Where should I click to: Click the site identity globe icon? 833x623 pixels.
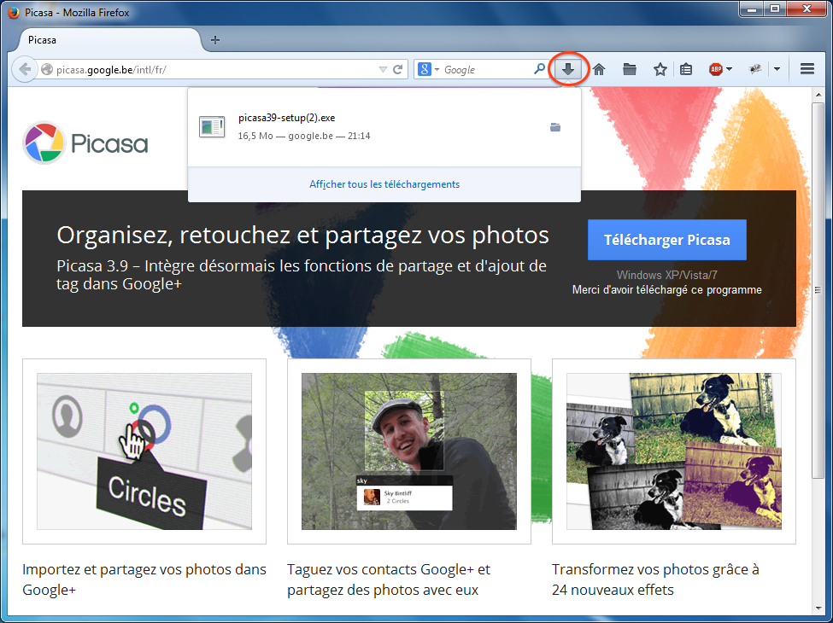(47, 69)
